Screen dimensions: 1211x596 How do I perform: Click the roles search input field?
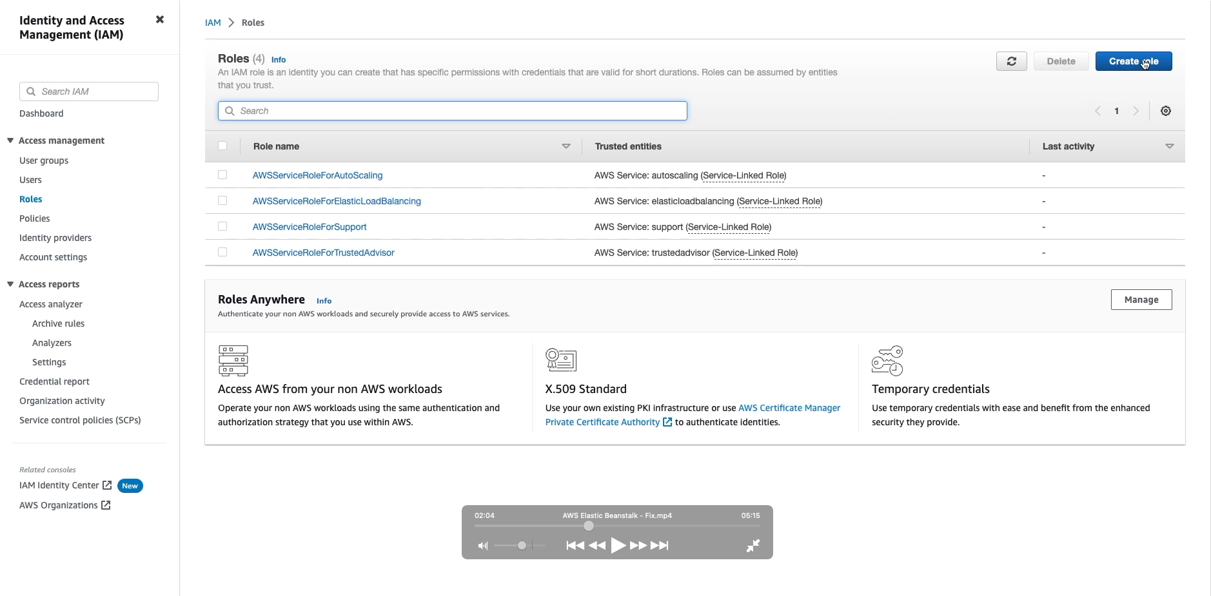click(x=451, y=111)
